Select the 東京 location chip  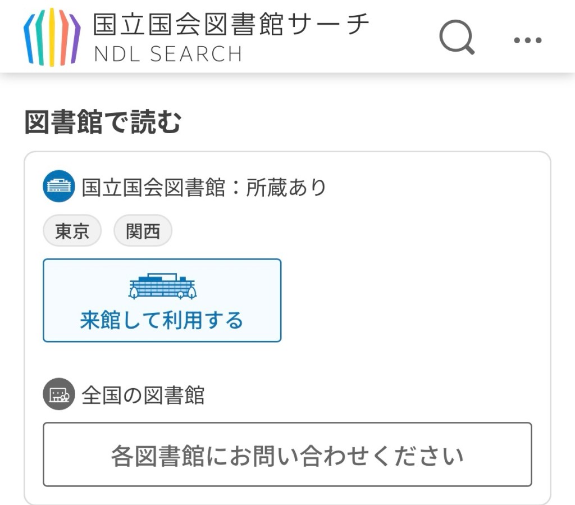(x=72, y=230)
